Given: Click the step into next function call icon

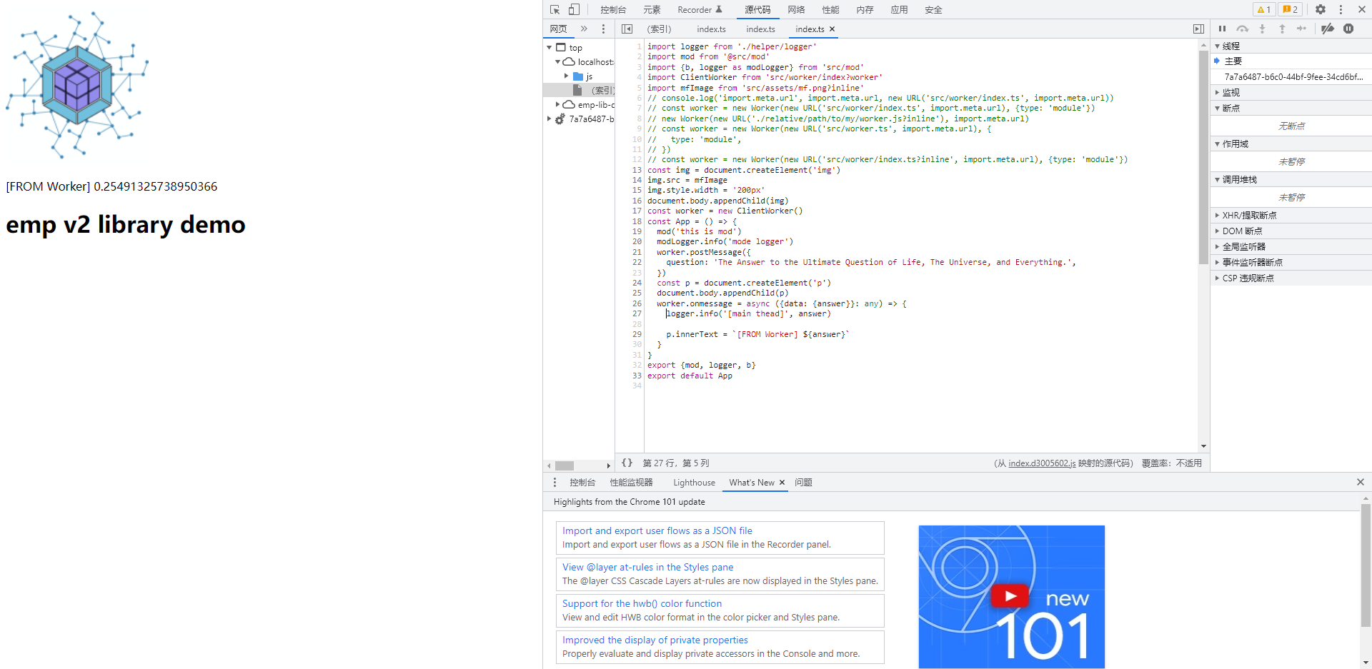Looking at the screenshot, I should (x=1263, y=29).
